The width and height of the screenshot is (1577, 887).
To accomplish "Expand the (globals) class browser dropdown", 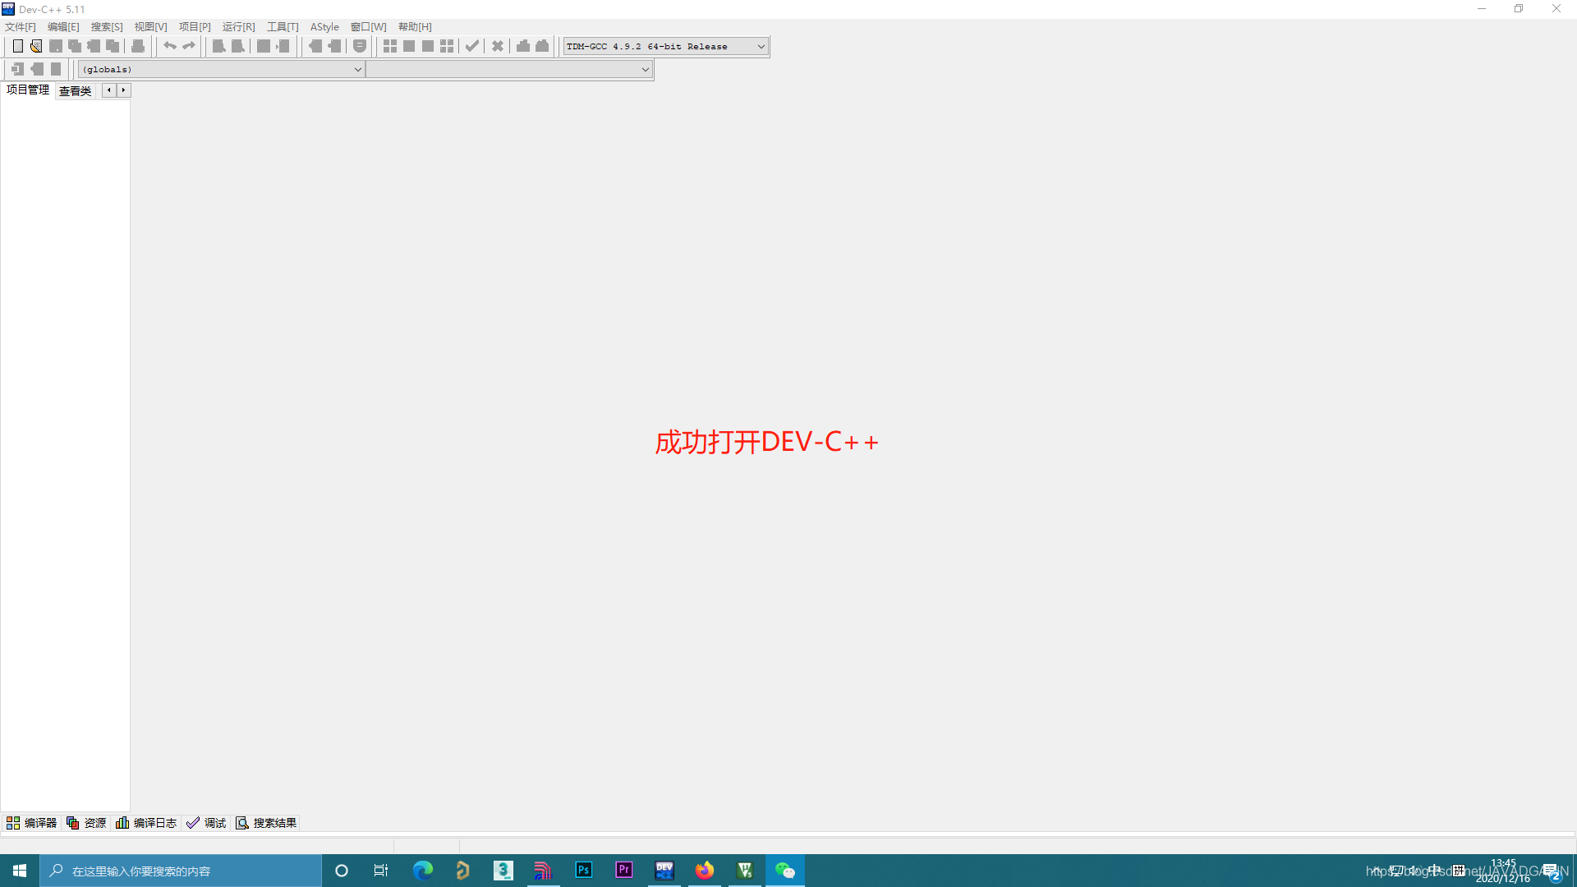I will coord(356,69).
